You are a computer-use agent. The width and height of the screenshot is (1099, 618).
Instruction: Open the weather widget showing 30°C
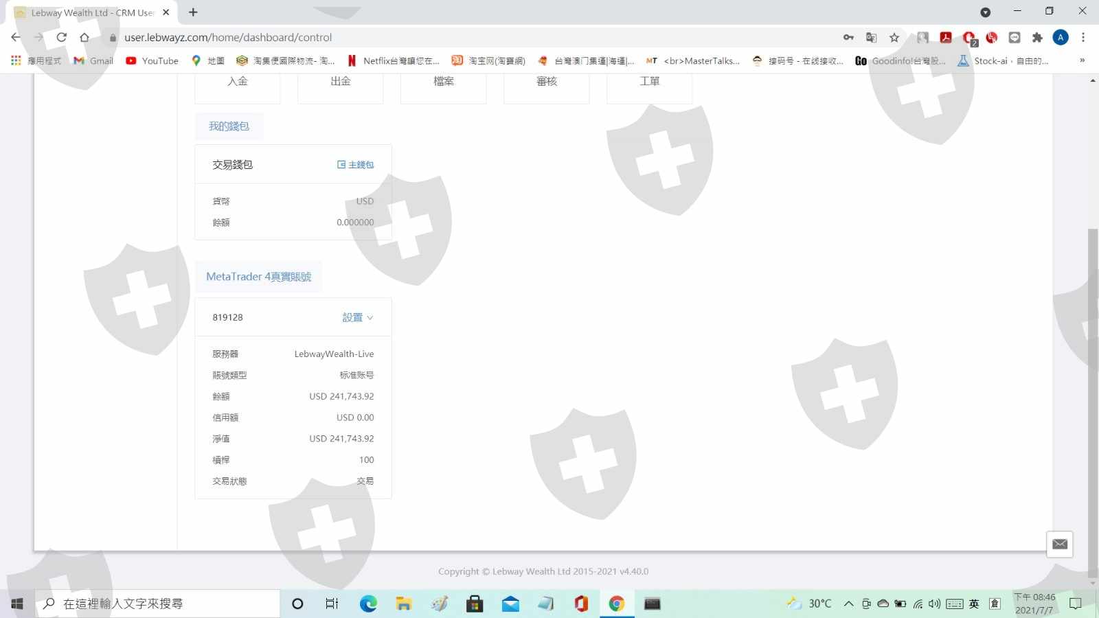tap(810, 604)
